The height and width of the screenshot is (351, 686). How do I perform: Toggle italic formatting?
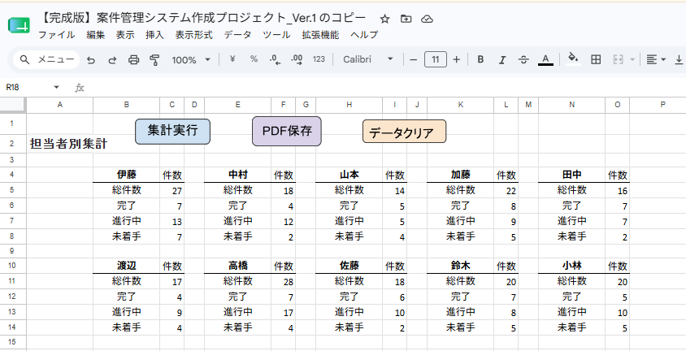[501, 59]
